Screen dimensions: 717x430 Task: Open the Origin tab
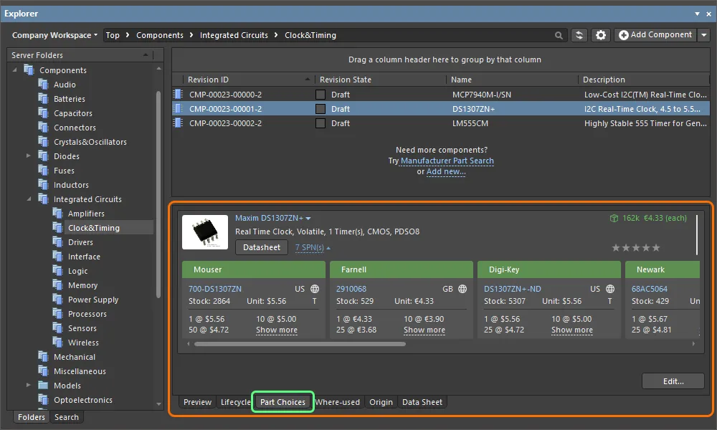coord(381,402)
